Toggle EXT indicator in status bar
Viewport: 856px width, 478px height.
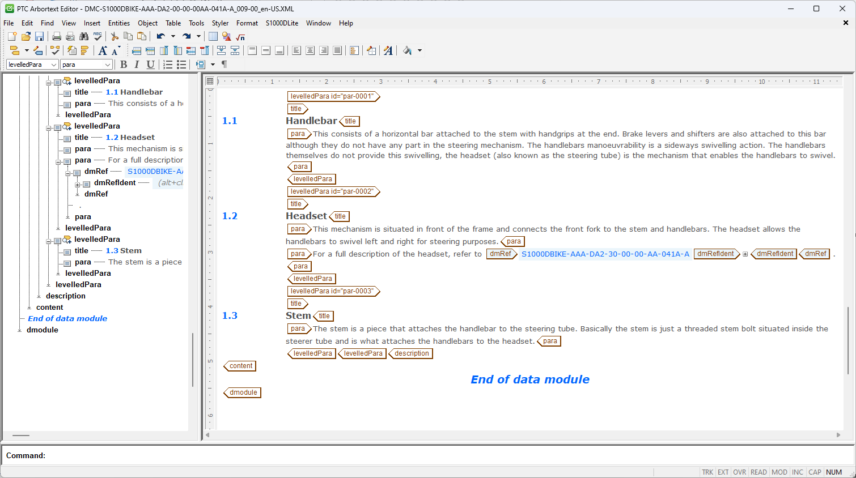[723, 472]
